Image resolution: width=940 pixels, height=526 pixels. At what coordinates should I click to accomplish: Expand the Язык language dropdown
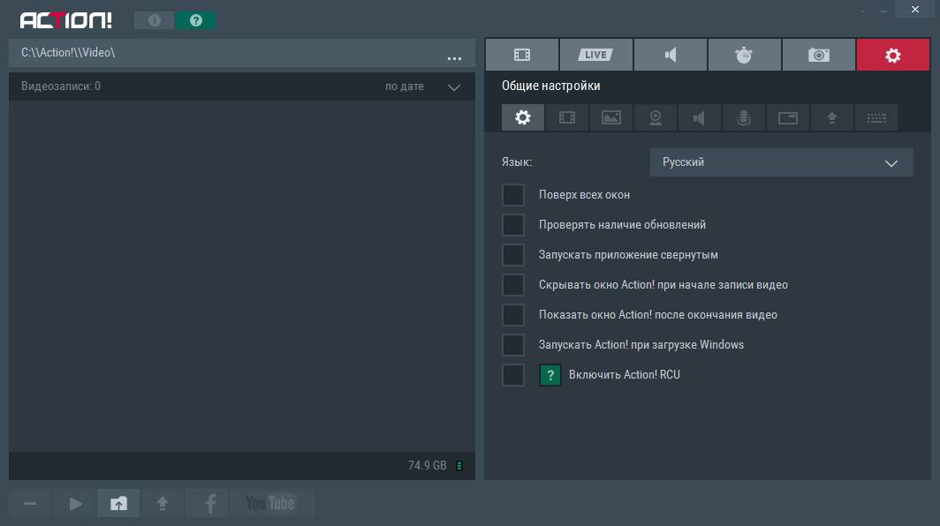(x=781, y=162)
